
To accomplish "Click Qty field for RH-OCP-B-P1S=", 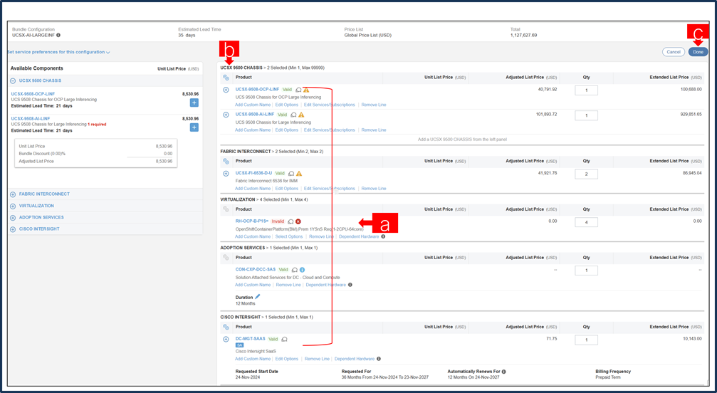I will coord(586,223).
